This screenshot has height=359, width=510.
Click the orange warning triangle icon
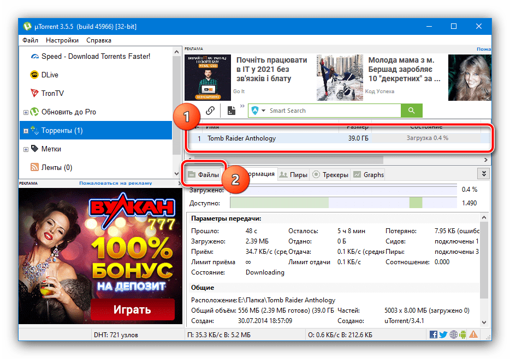click(473, 334)
